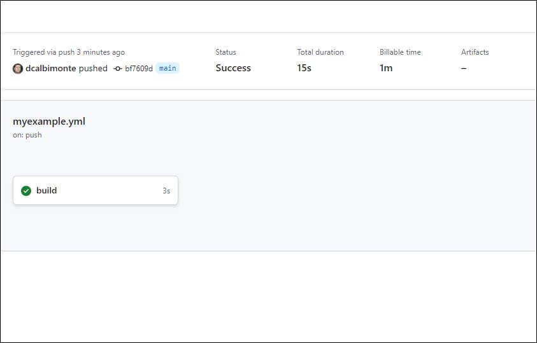Click the word 'pushed' after username
The image size is (537, 343).
(93, 68)
